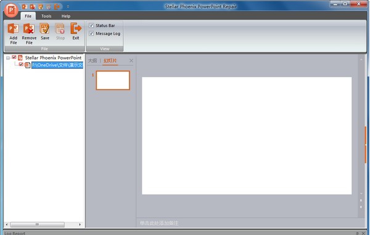
Task: Select the F:\OneDrive file path item
Action: coord(57,65)
